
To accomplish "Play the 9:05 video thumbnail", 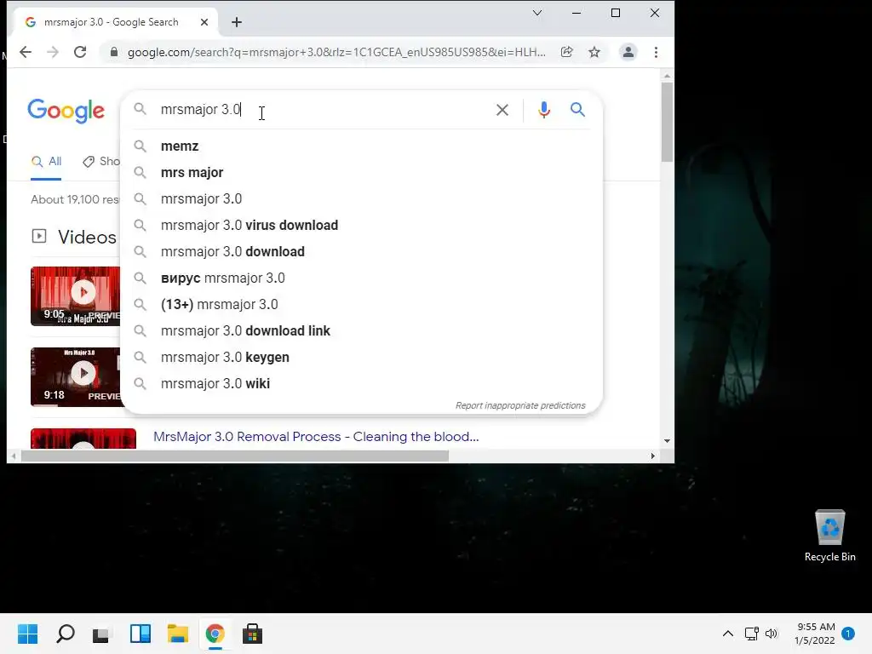I will [x=76, y=296].
